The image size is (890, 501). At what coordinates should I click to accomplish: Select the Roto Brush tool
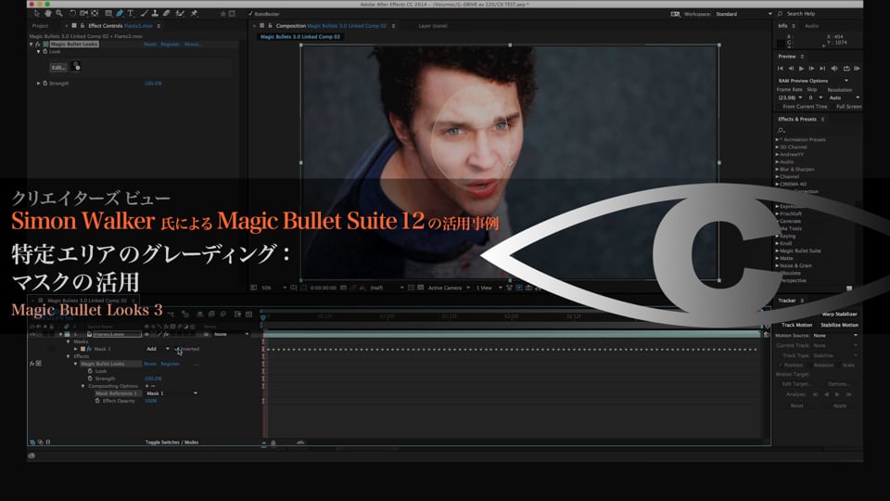(181, 13)
